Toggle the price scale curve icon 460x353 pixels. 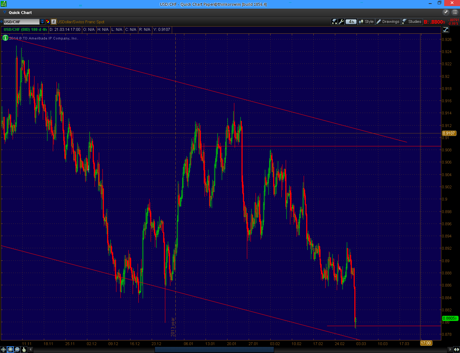point(446,29)
